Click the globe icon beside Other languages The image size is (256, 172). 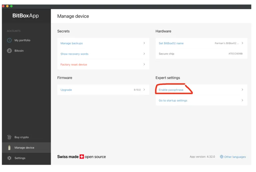point(221,157)
